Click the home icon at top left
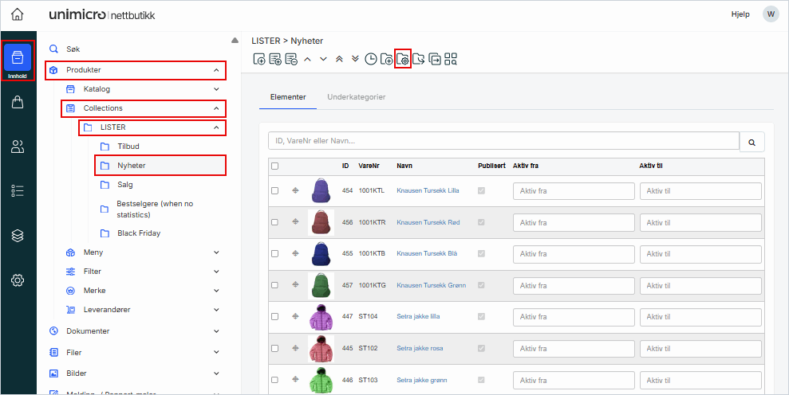The height and width of the screenshot is (395, 789). tap(18, 15)
